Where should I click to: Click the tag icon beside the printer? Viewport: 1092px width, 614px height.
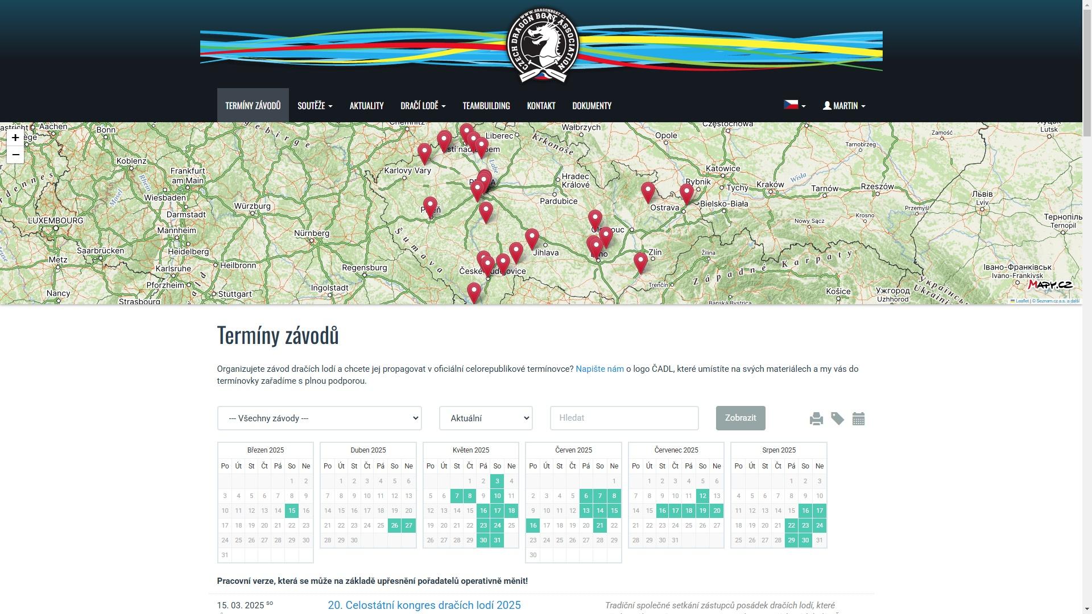pos(837,419)
